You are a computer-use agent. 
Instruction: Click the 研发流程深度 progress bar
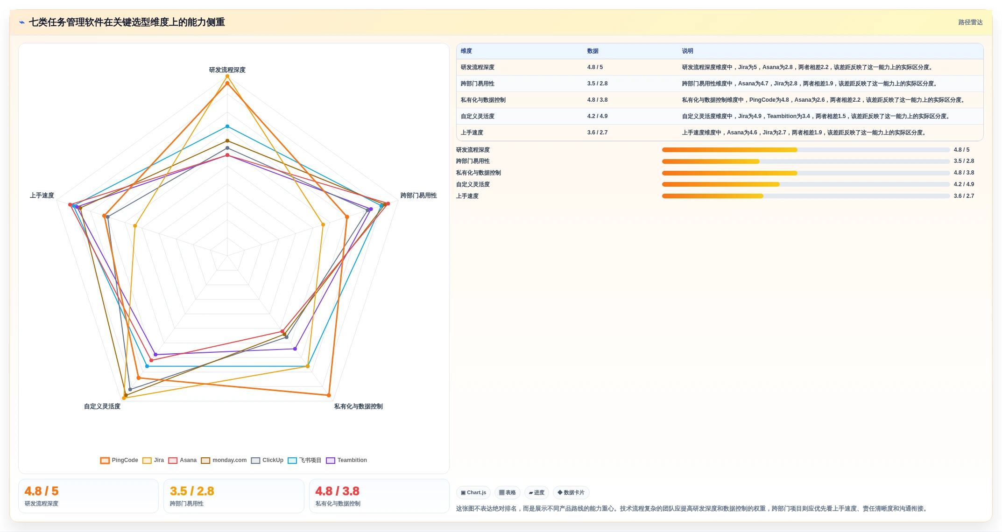pos(806,150)
